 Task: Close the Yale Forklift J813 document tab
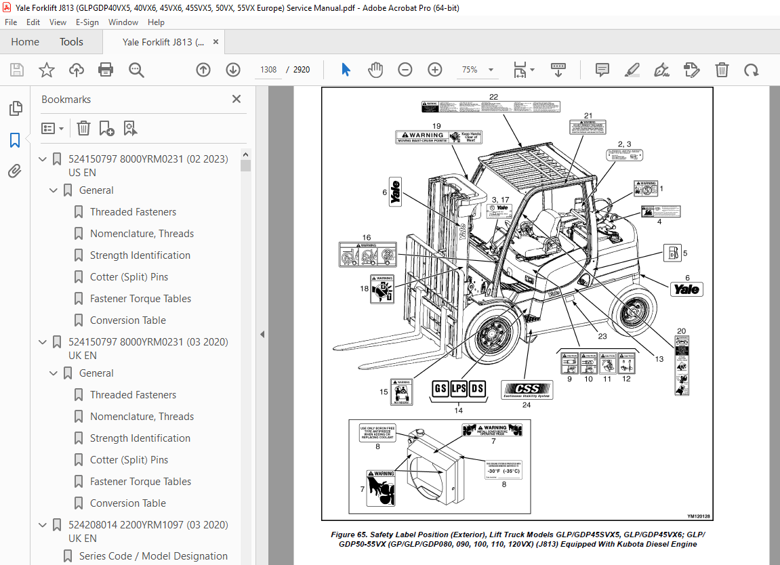(x=215, y=42)
